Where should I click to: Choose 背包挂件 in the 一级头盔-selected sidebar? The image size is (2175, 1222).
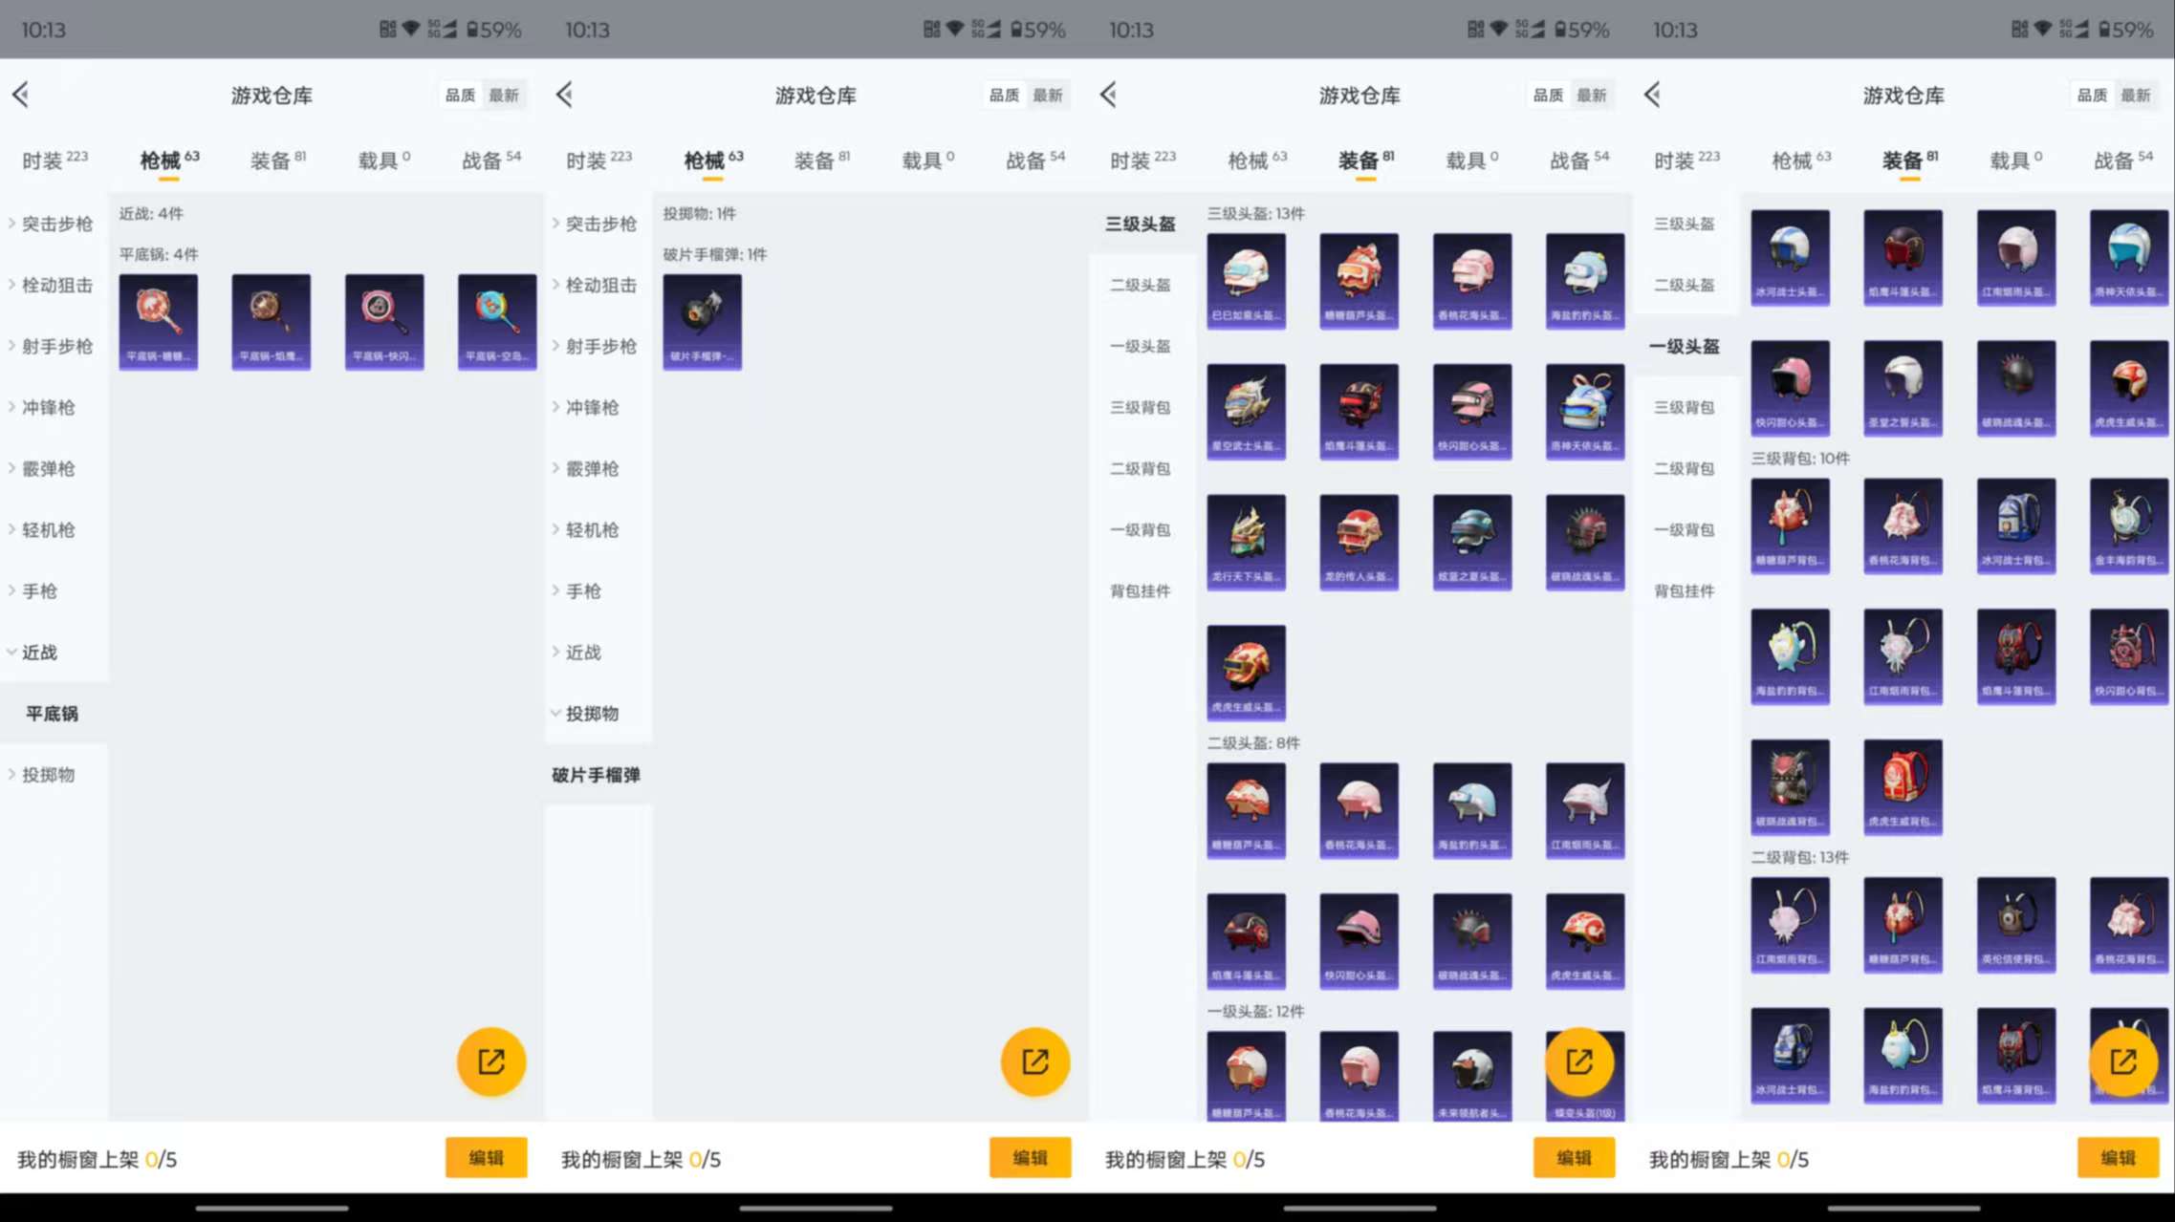point(1685,590)
